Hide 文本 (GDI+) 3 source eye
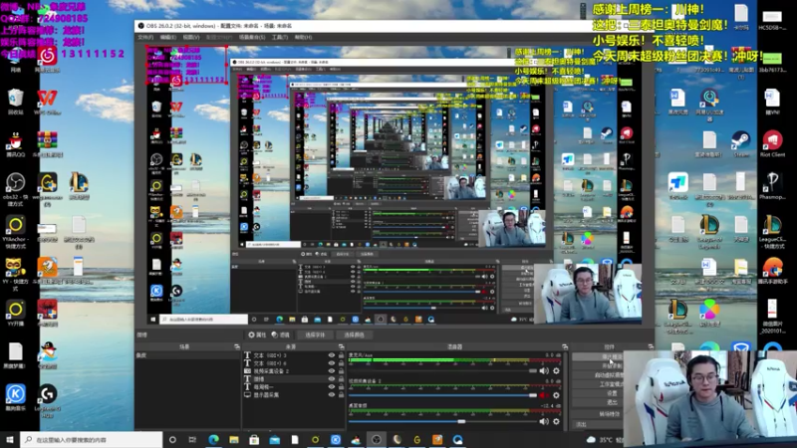Image resolution: width=797 pixels, height=448 pixels. [332, 355]
